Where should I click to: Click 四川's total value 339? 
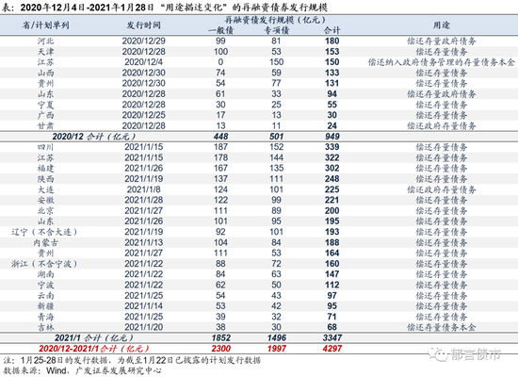coord(332,147)
